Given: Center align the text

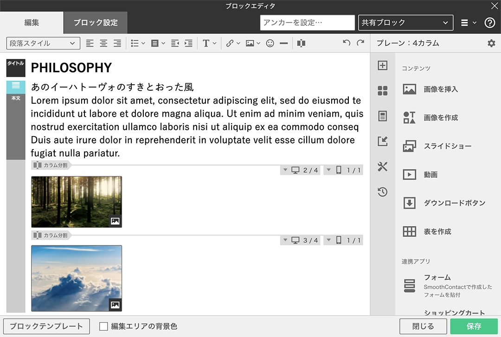Looking at the screenshot, I should click(103, 43).
